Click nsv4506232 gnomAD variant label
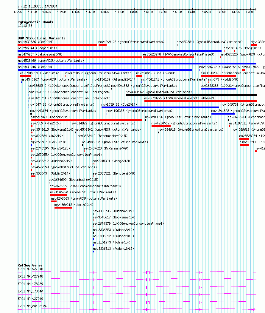Viewport: 265px width, 313px height. tap(115, 142)
